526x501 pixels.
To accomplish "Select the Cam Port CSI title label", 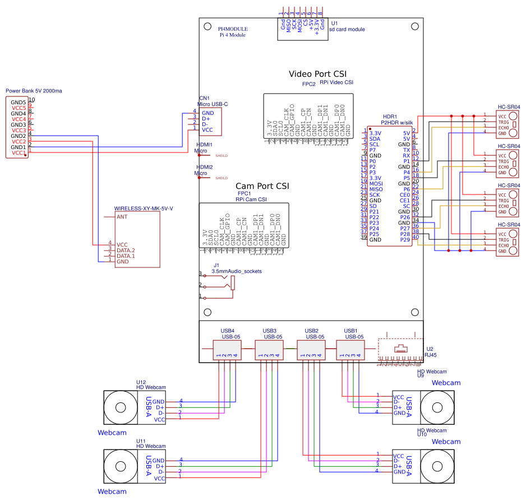I will click(x=264, y=186).
